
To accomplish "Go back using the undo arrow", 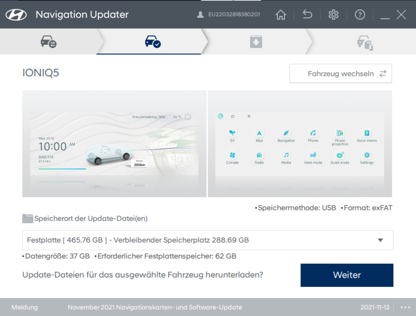I will click(307, 14).
